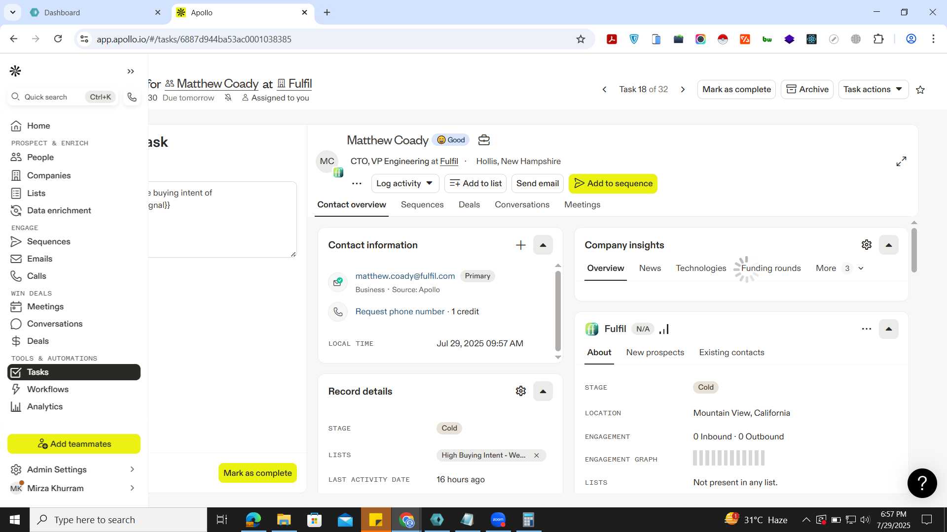The height and width of the screenshot is (532, 947).
Task: Go to next task arrow
Action: tap(683, 90)
